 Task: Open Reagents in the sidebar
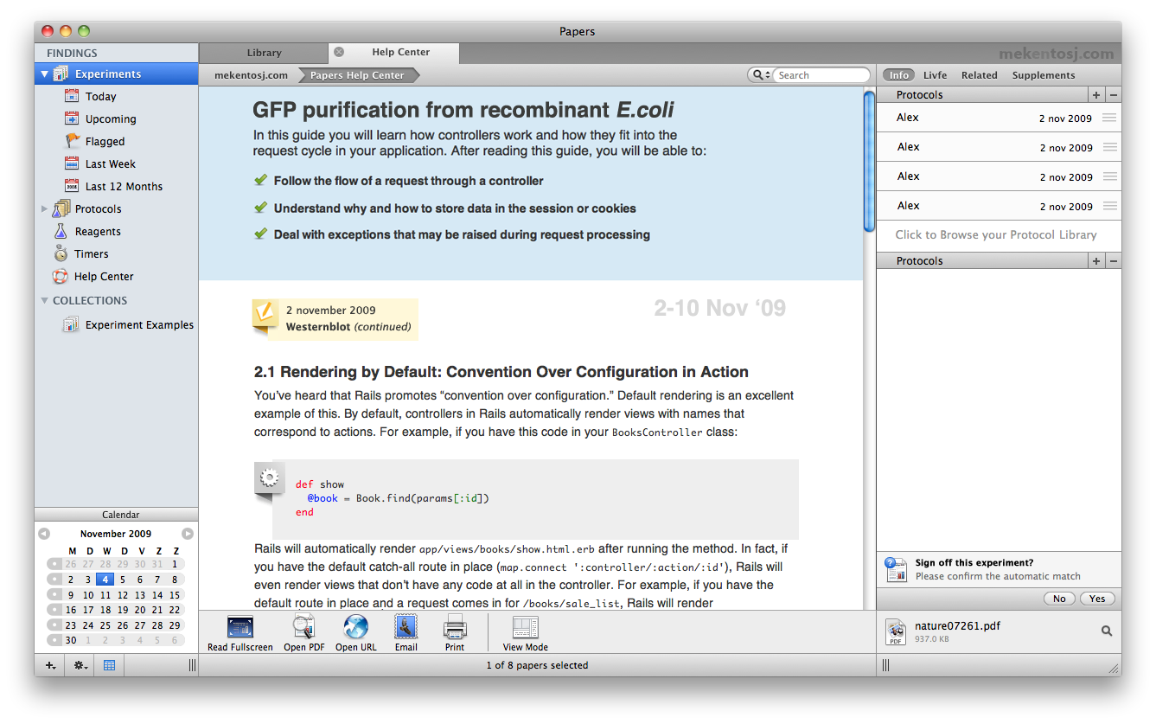coord(98,232)
